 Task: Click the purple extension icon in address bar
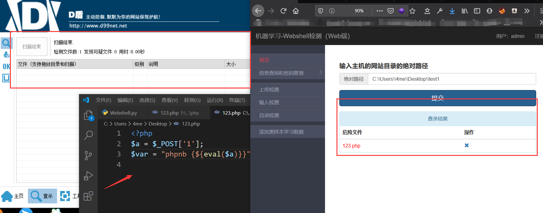point(401,11)
